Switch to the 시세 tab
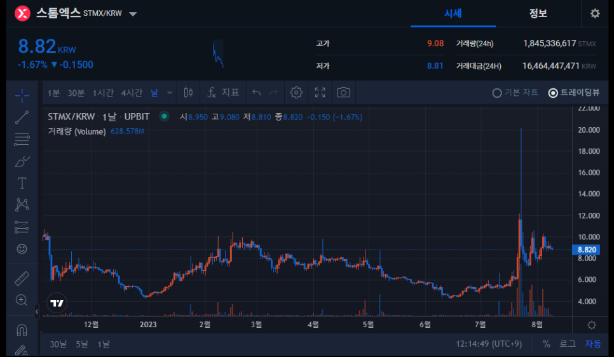Viewport: 614px width, 357px height. pyautogui.click(x=453, y=14)
